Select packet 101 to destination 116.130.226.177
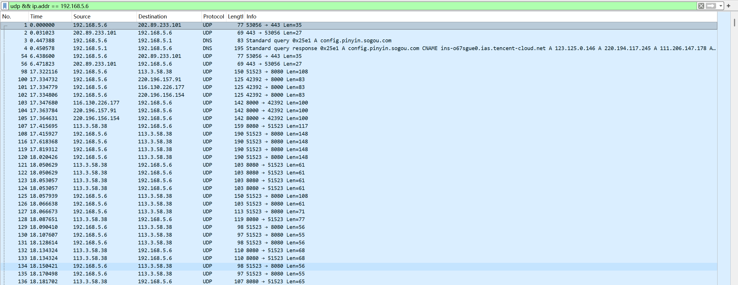Viewport: 738px width, 285px height. tap(359, 88)
